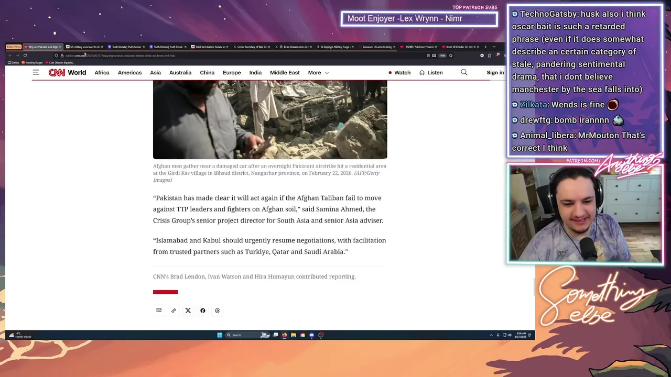
Task: Share article on Threads
Action: 218,311
